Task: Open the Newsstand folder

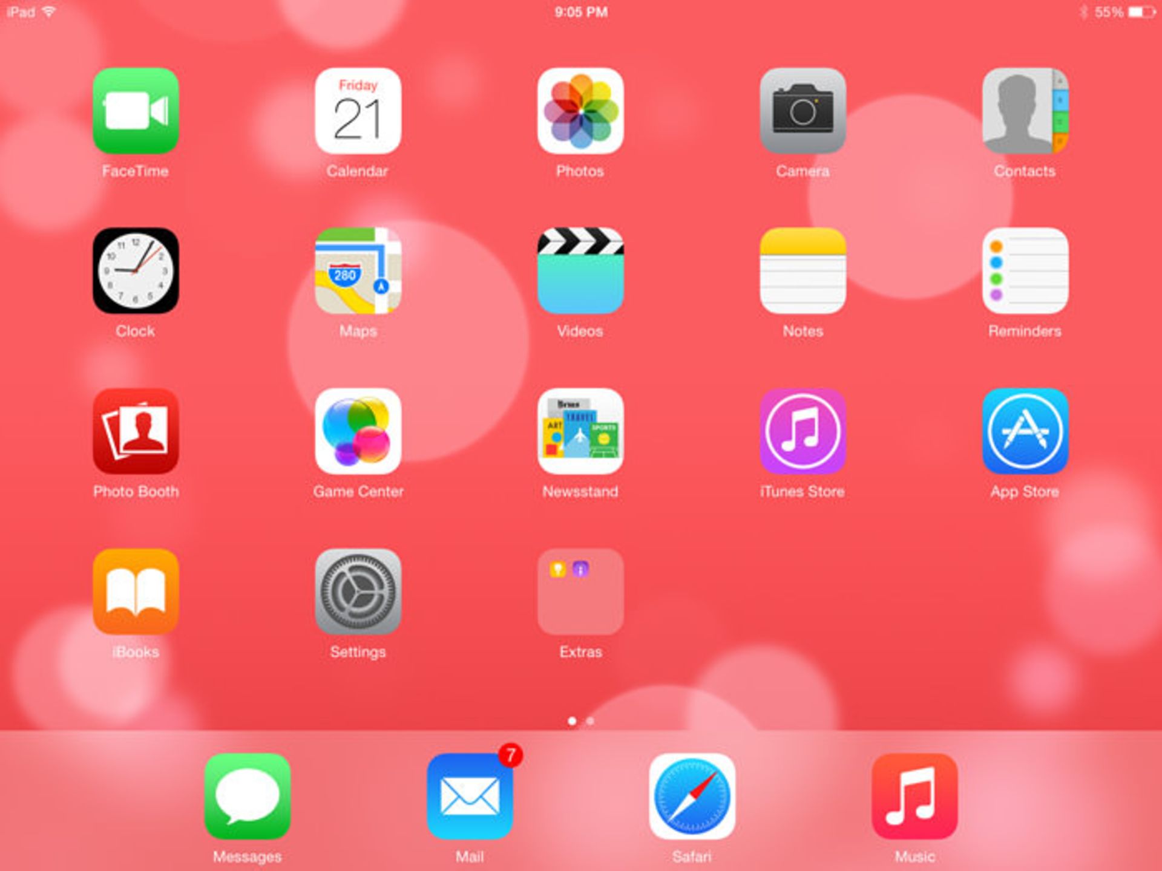Action: coord(580,431)
